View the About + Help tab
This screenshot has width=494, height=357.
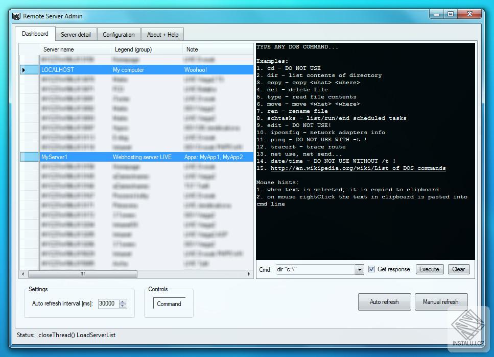[x=162, y=34]
